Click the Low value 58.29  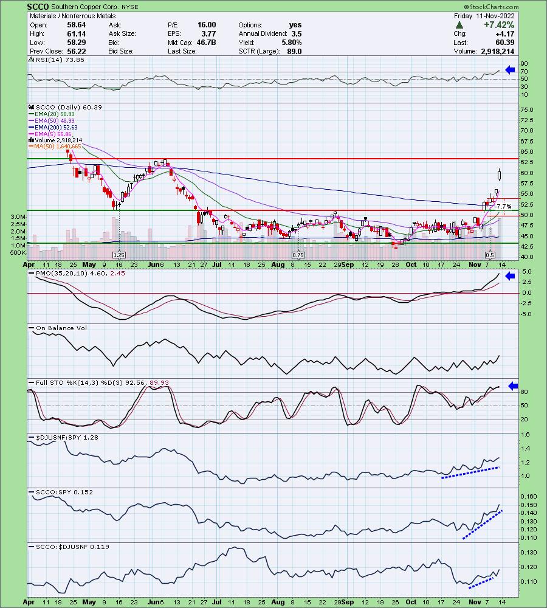click(76, 43)
